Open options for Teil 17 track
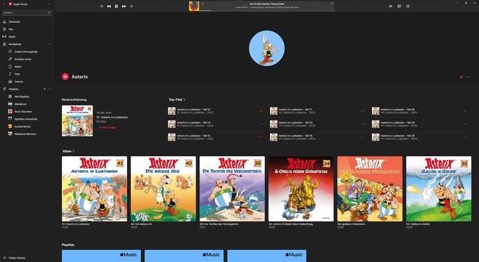This screenshot has height=262, width=479. (363, 111)
